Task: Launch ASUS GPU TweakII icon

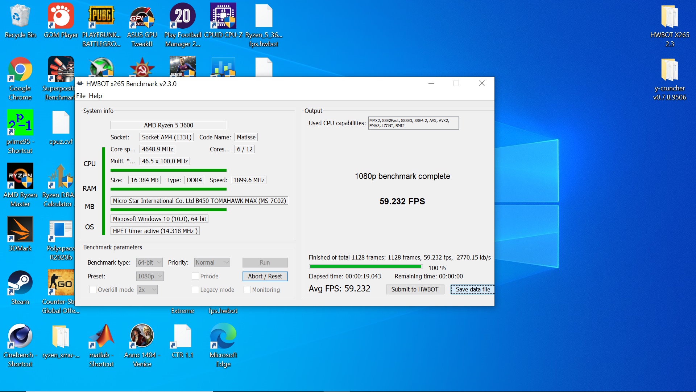Action: [142, 25]
